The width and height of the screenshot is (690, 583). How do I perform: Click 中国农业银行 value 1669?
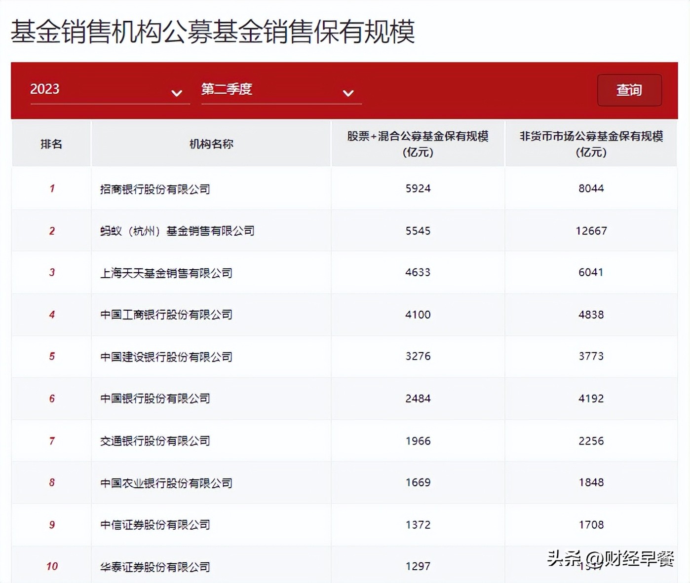click(x=418, y=483)
